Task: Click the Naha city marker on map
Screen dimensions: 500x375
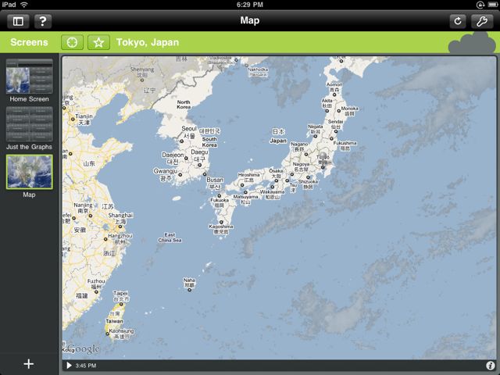Action: click(189, 290)
